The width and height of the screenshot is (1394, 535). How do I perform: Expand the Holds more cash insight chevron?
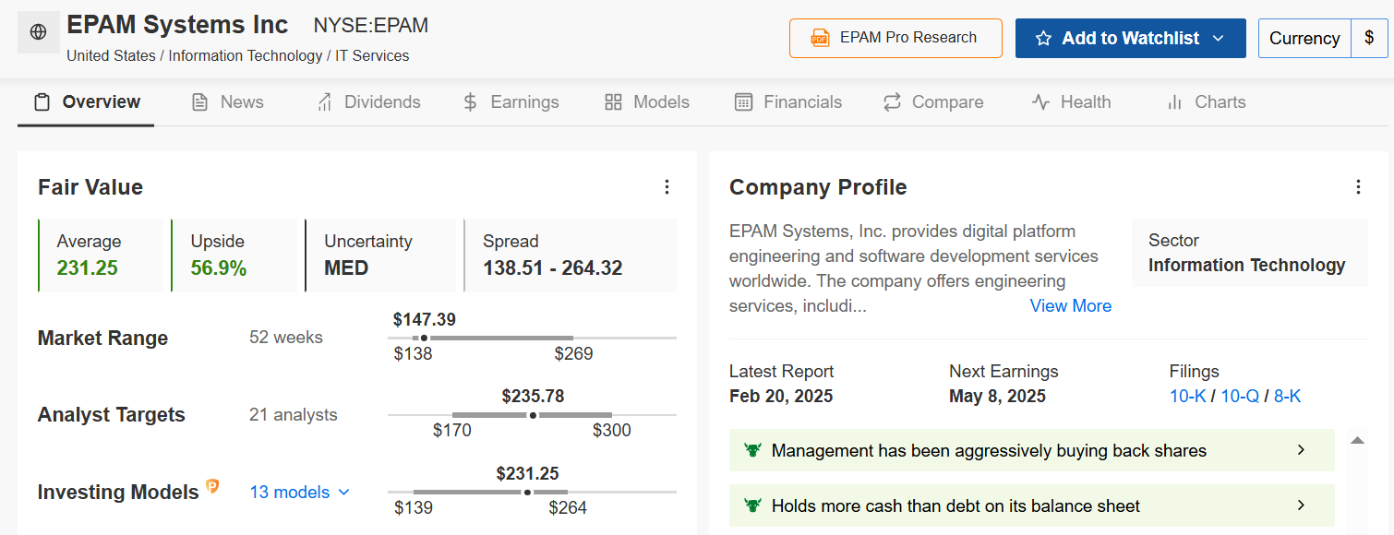1301,505
